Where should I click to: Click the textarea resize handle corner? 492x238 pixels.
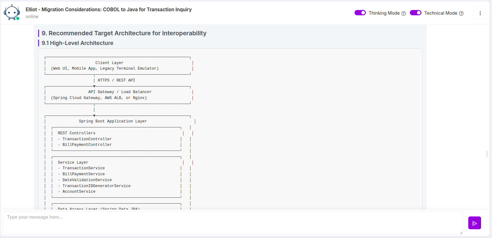[x=461, y=232]
